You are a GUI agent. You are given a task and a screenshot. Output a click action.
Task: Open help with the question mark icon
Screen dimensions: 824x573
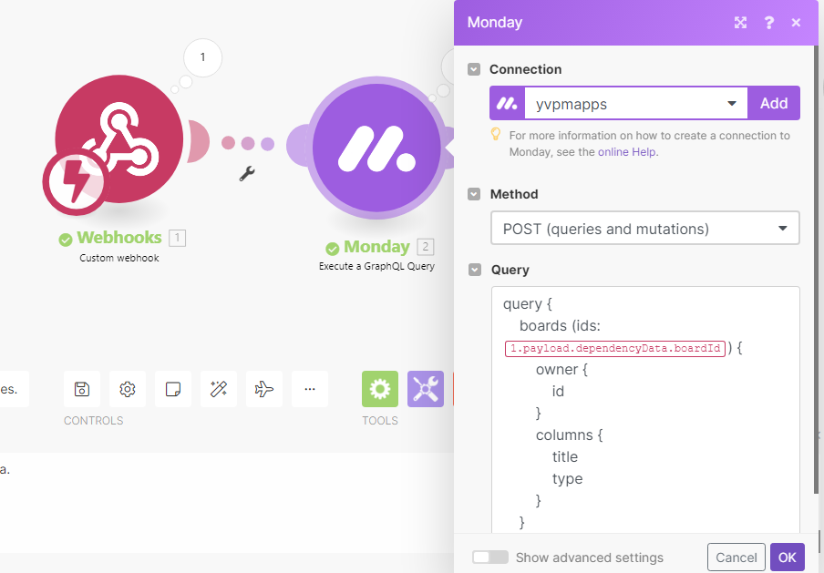tap(768, 23)
